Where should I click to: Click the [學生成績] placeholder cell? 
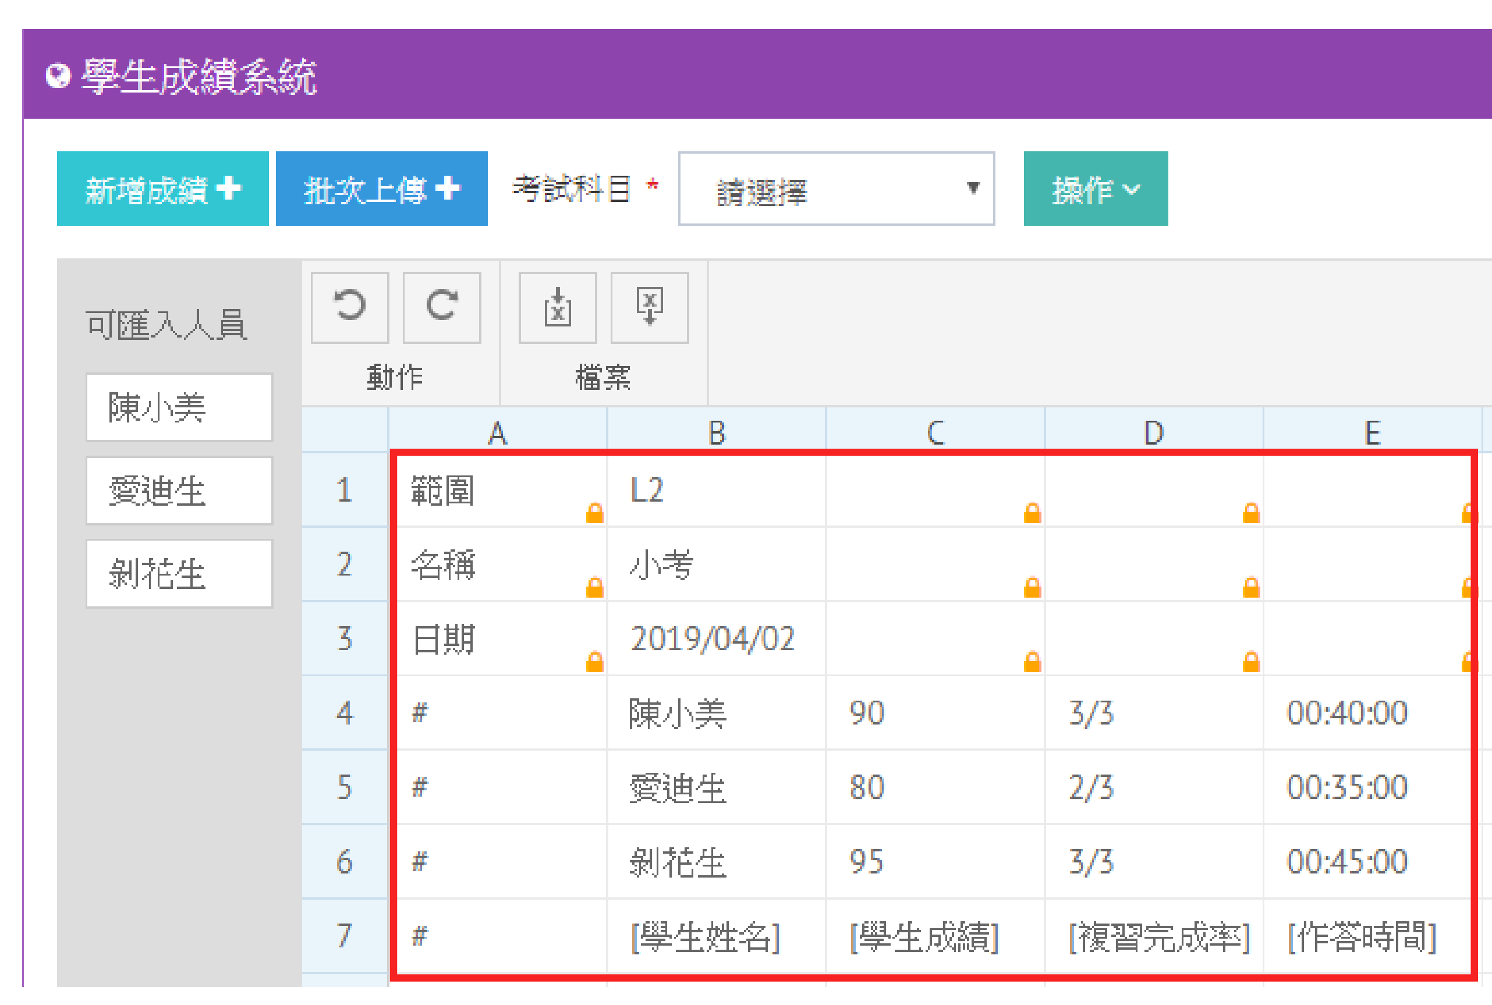click(x=924, y=936)
